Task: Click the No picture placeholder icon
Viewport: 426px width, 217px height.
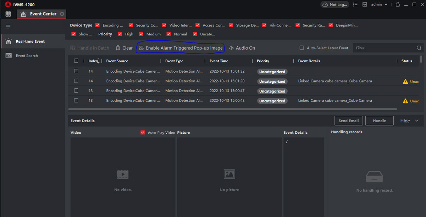Action: click(x=229, y=174)
